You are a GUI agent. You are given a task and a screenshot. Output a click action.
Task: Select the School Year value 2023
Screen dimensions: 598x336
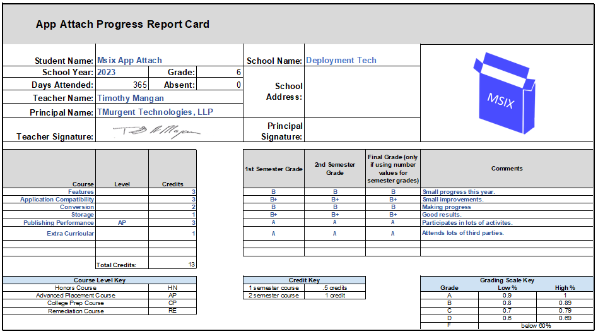[x=107, y=73]
